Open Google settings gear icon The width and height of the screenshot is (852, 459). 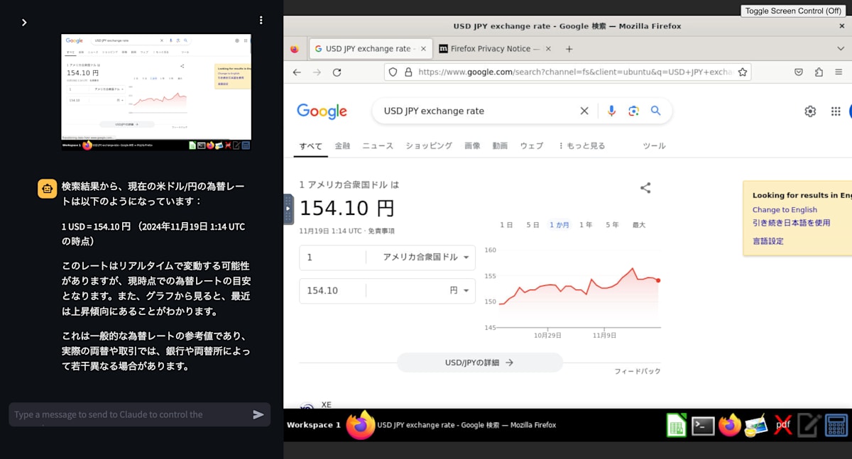pos(810,111)
